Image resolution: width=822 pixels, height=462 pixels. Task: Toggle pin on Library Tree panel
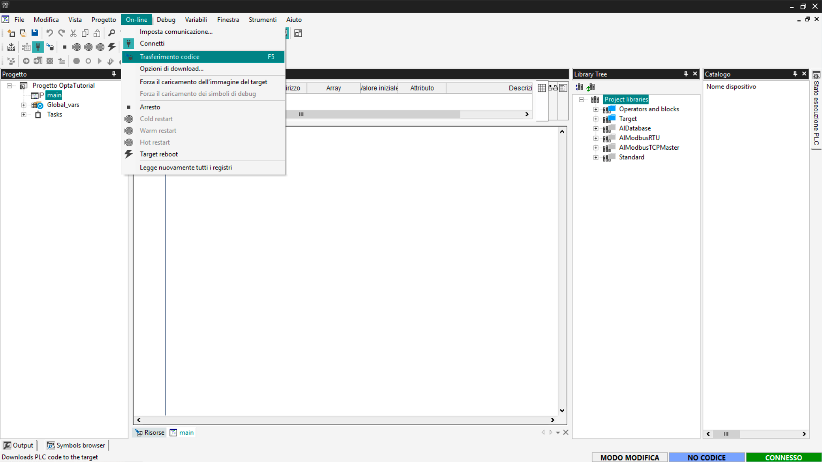click(x=686, y=74)
